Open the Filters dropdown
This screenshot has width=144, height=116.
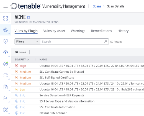click(x=27, y=41)
